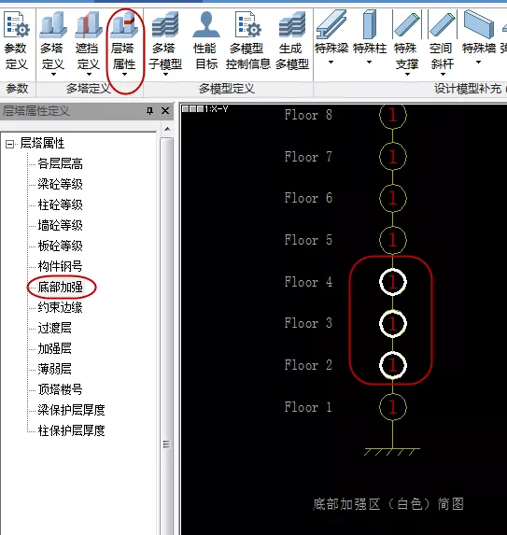Click the 性能目标 performance target icon
Screen dimensions: 507x535
205,42
